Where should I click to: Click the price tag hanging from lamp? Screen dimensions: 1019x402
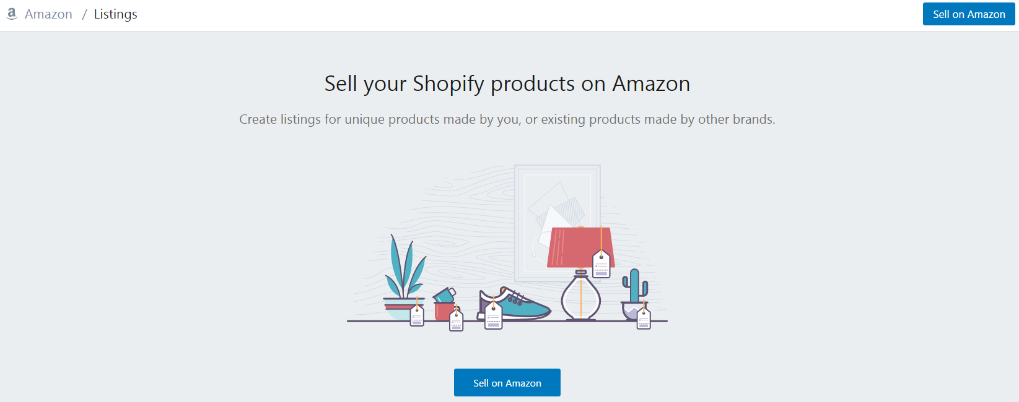601,263
